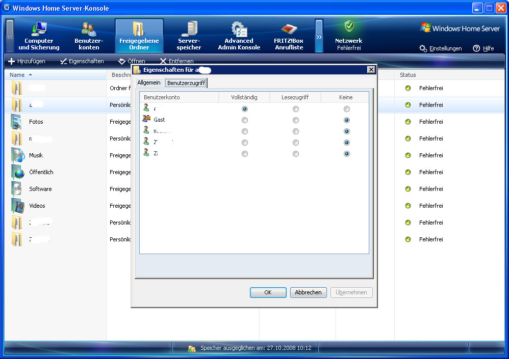The width and height of the screenshot is (509, 359).
Task: Open the Einstellungen link
Action: (445, 48)
